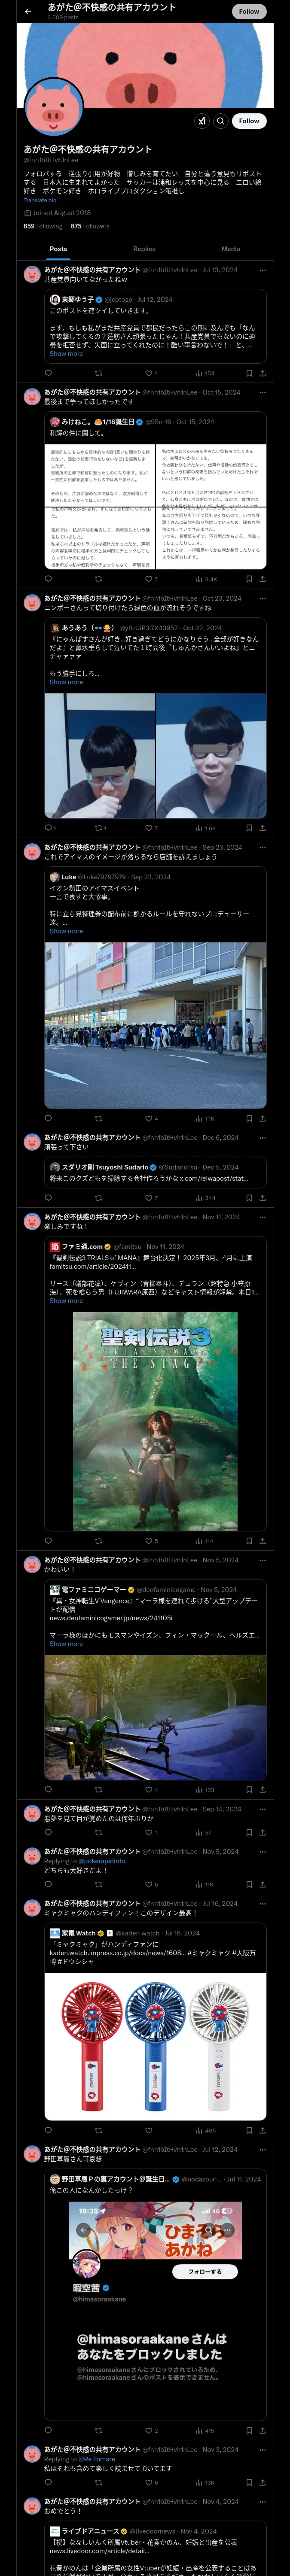Expand Show more in 東郷ゆう子 quoted post
The image size is (290, 2576).
pyautogui.click(x=66, y=354)
